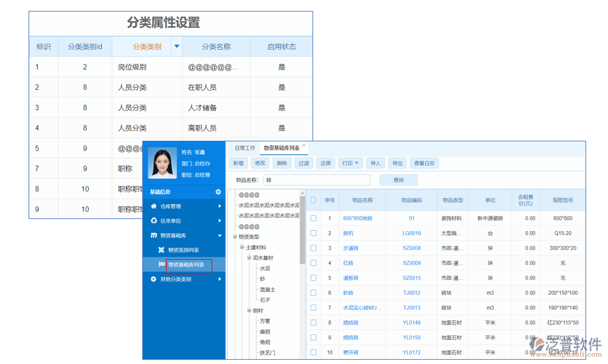Switch to the 物资基础库列表 tab
The width and height of the screenshot is (608, 364).
pos(282,147)
